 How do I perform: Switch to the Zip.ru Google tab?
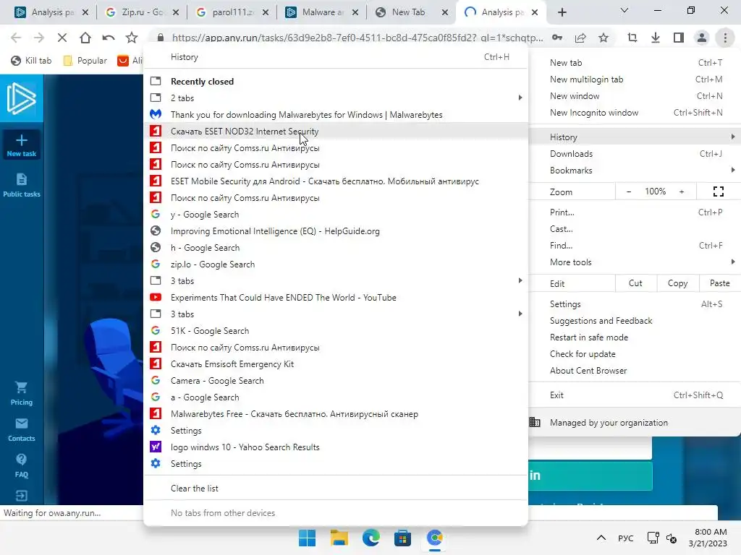tap(142, 12)
